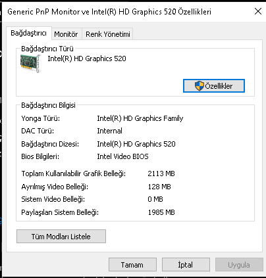Viewport: 266px width, 278px height.
Task: Select adapter name under Bağdaştırıcı Türü
Action: coord(87,58)
